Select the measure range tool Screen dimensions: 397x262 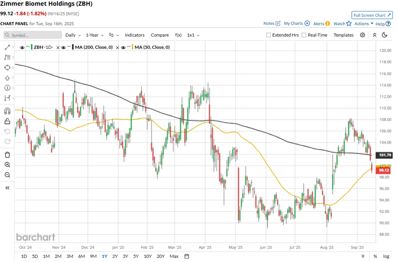point(7,98)
